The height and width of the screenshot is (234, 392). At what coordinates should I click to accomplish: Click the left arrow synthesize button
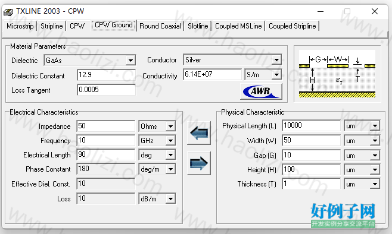199,133
